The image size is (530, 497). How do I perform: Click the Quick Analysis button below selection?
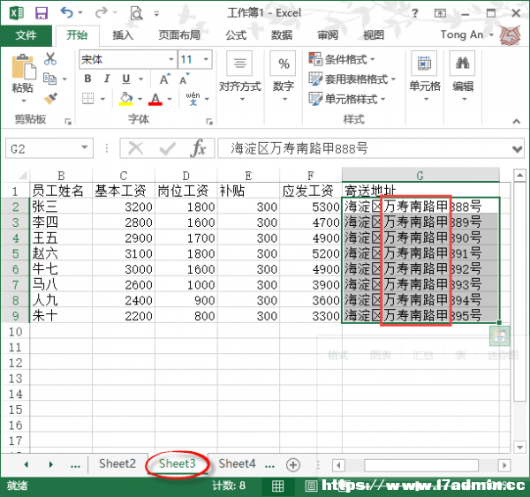pos(499,336)
